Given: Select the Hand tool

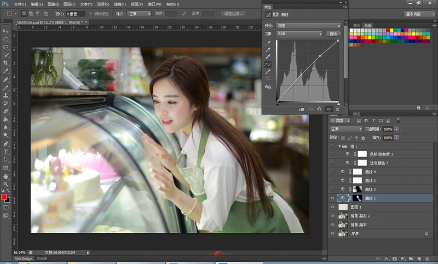Looking at the screenshot, I should pos(5,176).
